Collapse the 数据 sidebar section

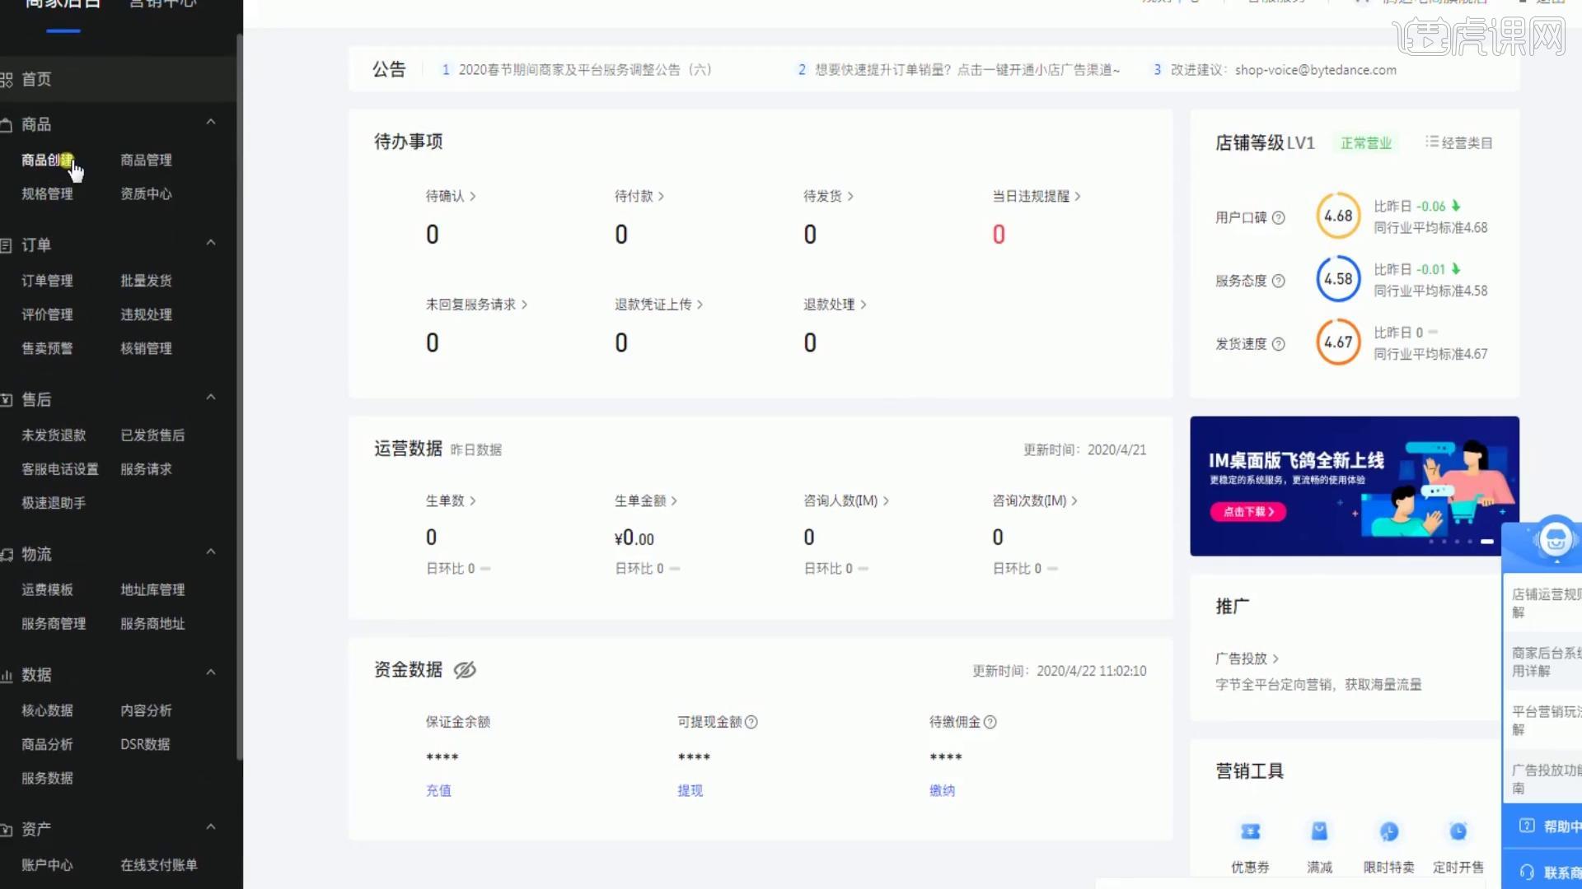211,673
